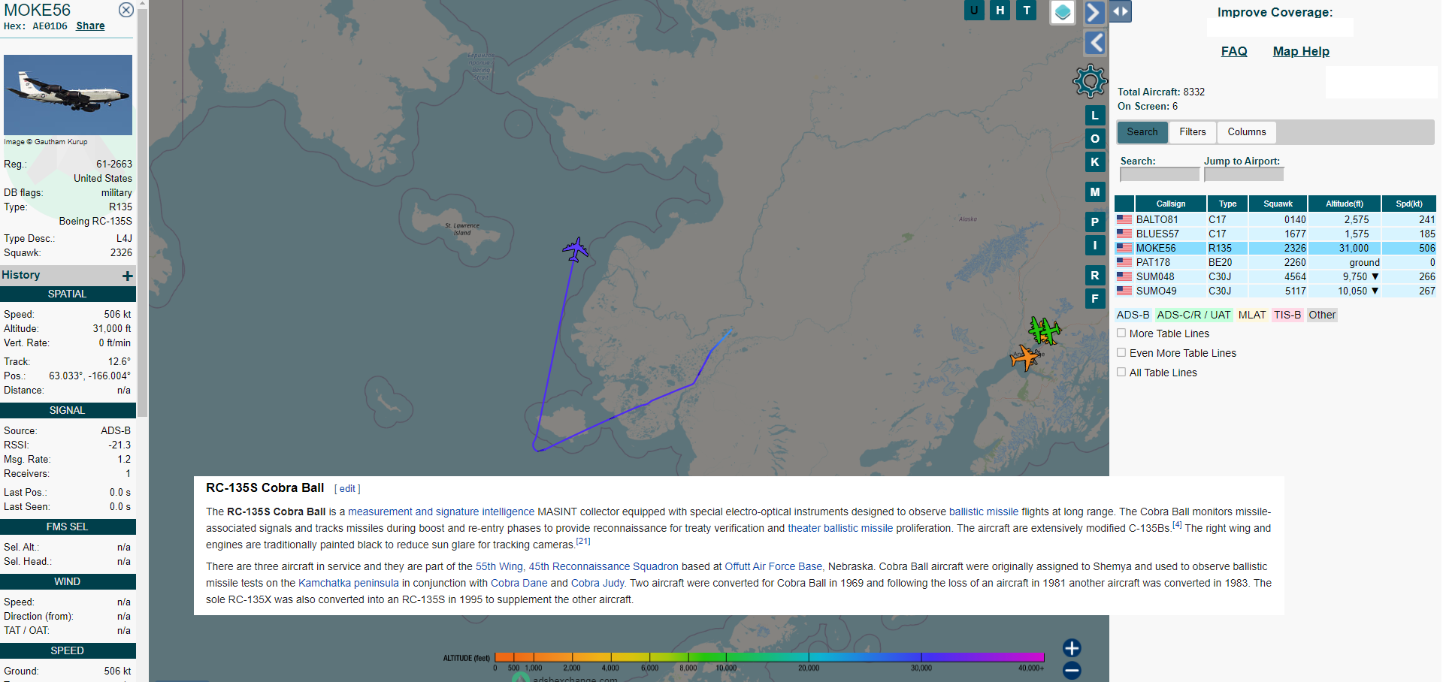
Task: Click the TIS-B legend label
Action: point(1287,315)
